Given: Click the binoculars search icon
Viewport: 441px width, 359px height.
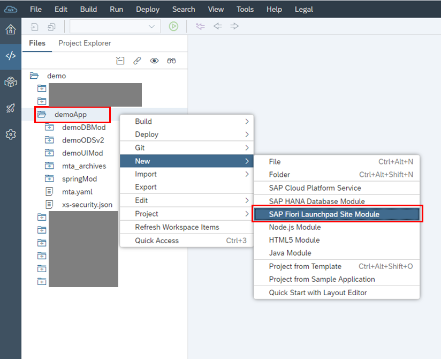Looking at the screenshot, I should tap(171, 61).
